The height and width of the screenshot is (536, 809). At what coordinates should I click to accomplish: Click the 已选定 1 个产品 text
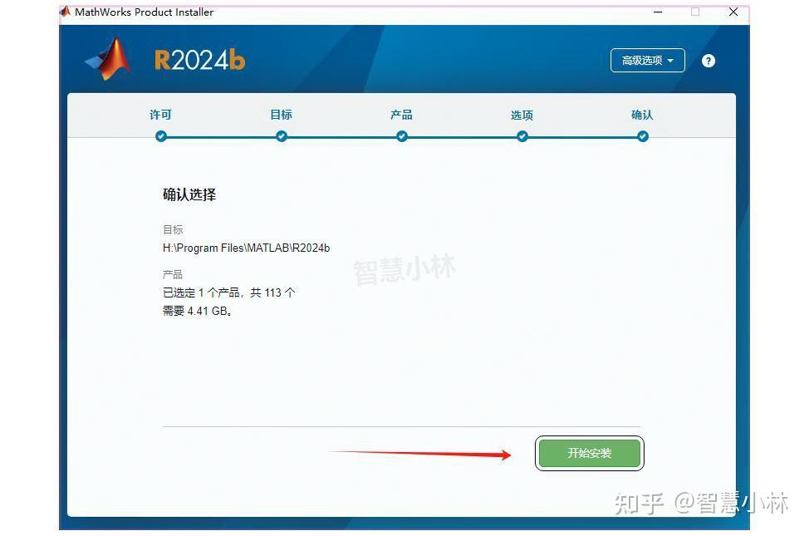coord(227,293)
